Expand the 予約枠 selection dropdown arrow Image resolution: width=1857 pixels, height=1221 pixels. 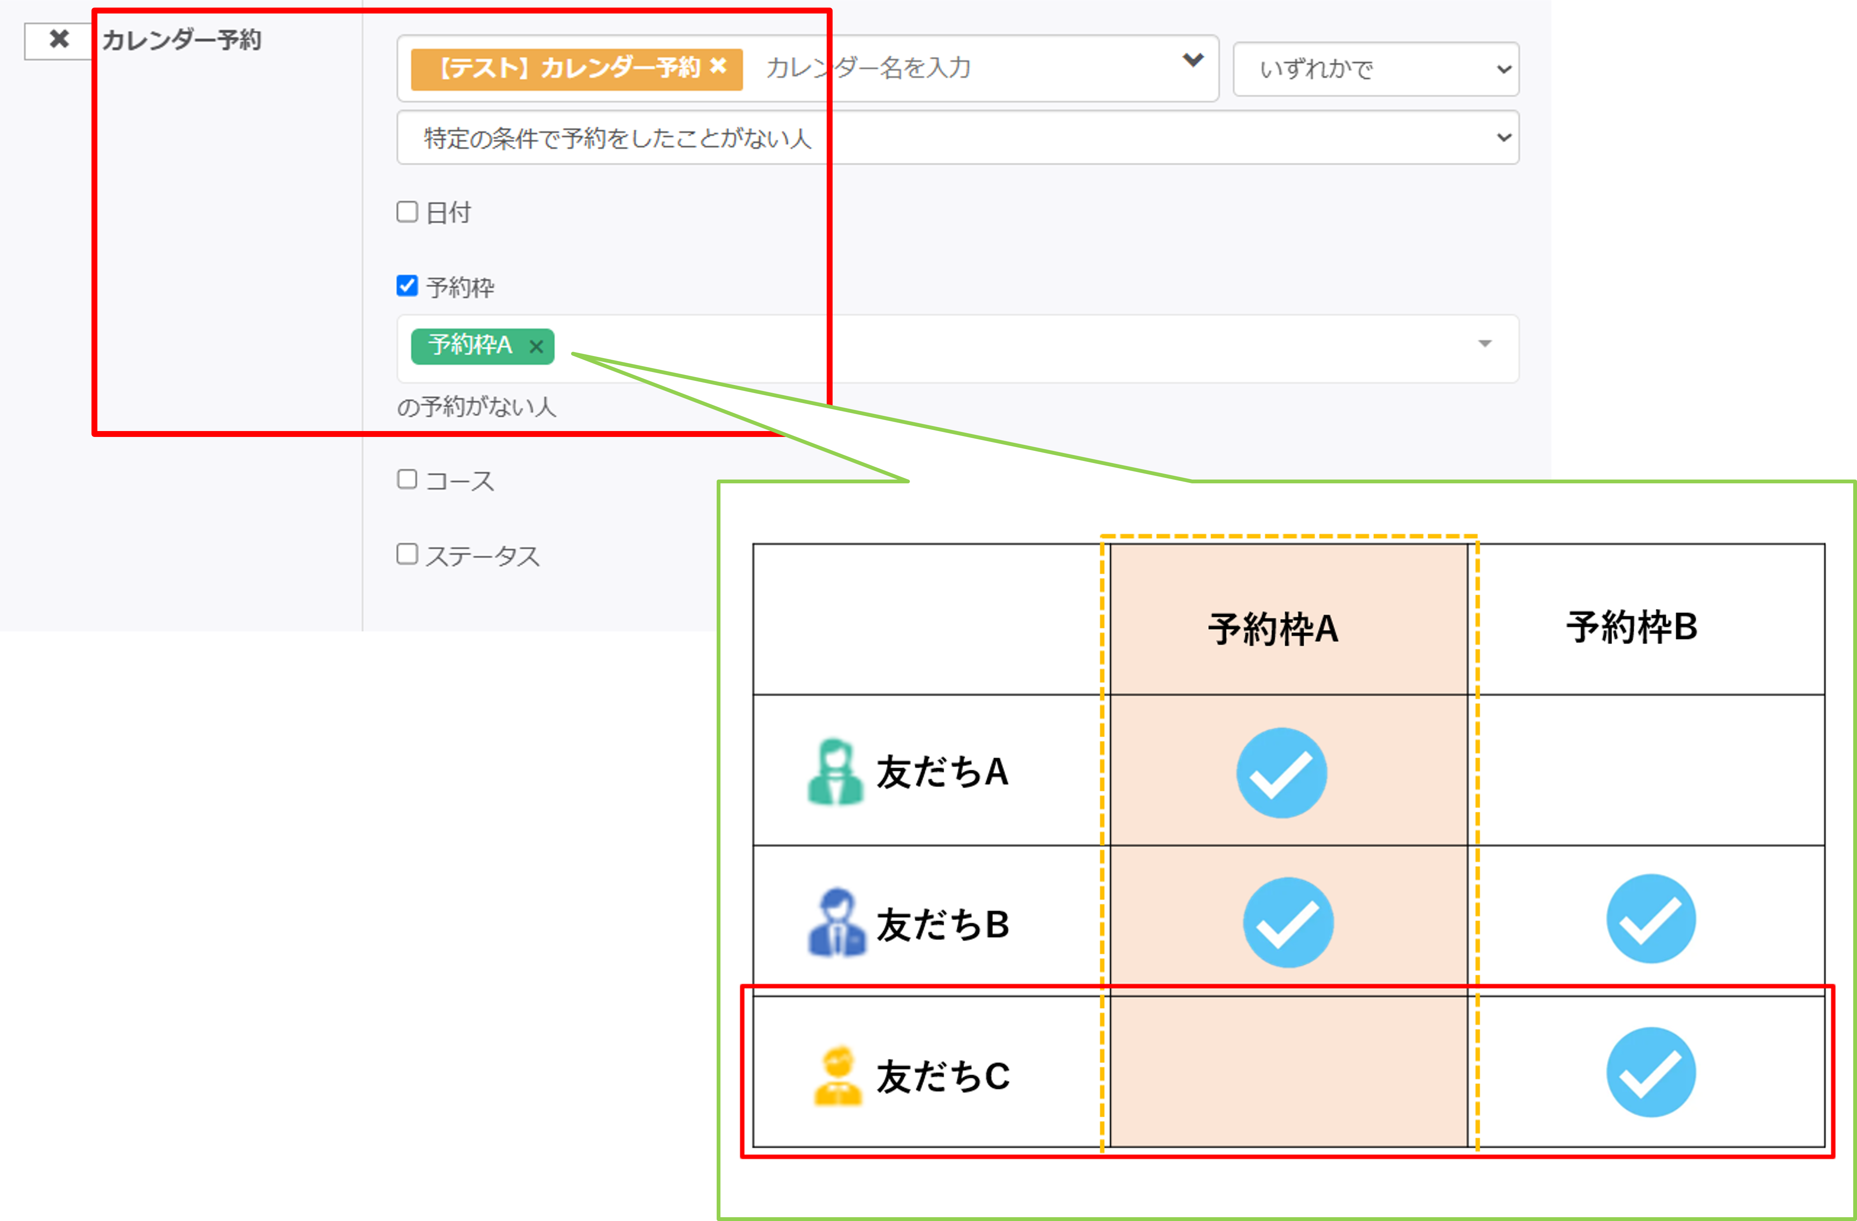[1485, 344]
